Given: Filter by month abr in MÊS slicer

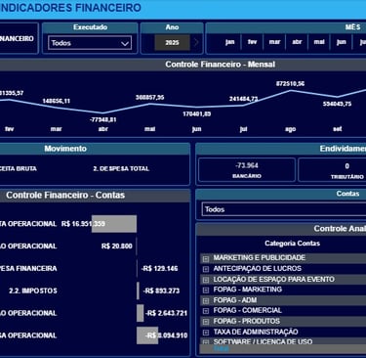Looking at the screenshot, I should [x=297, y=42].
